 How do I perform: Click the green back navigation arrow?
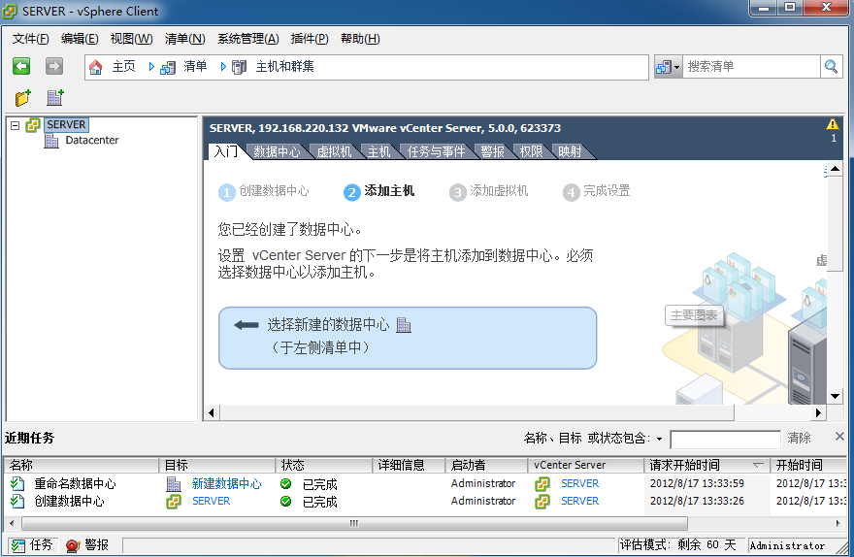[x=21, y=66]
